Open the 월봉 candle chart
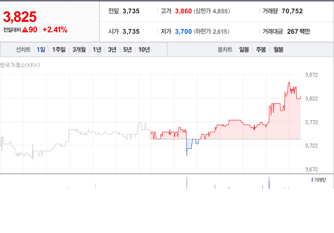 pyautogui.click(x=278, y=49)
